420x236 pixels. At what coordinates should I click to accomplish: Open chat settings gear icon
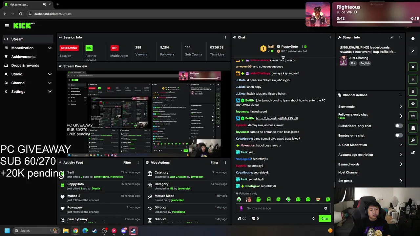click(313, 219)
